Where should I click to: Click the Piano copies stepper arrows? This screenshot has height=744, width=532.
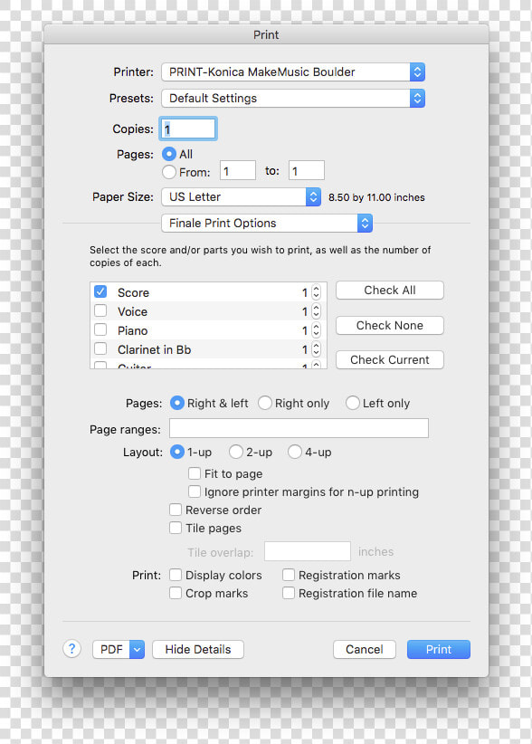coord(317,330)
